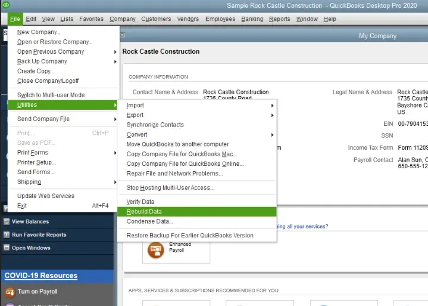Open the File menu
This screenshot has height=306, width=428.
click(15, 19)
